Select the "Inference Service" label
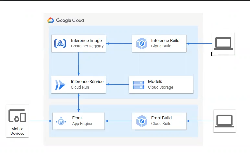 click(x=87, y=82)
